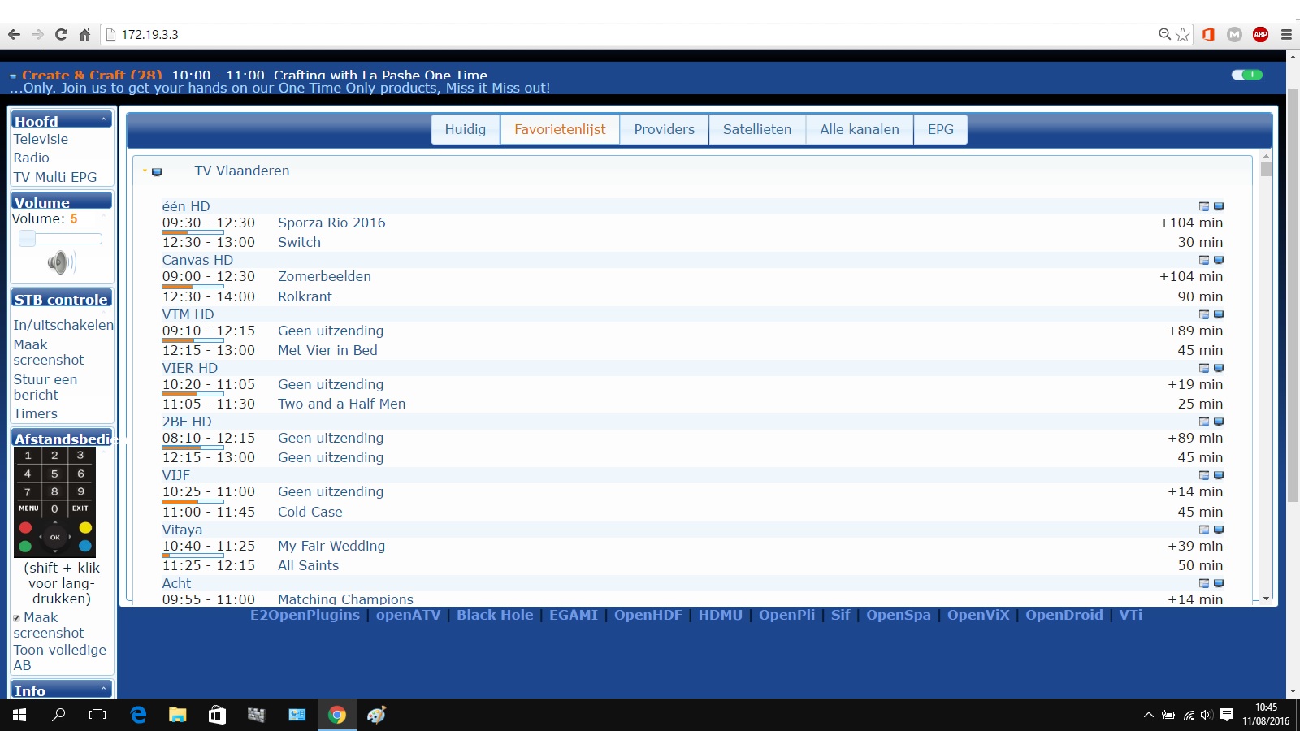Image resolution: width=1300 pixels, height=731 pixels.
Task: Mute sound via the speaker icon
Action: tap(61, 262)
